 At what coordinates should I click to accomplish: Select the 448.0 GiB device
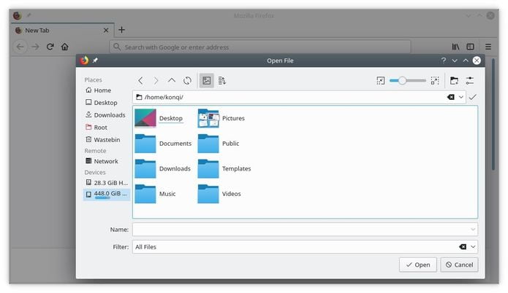[106, 194]
